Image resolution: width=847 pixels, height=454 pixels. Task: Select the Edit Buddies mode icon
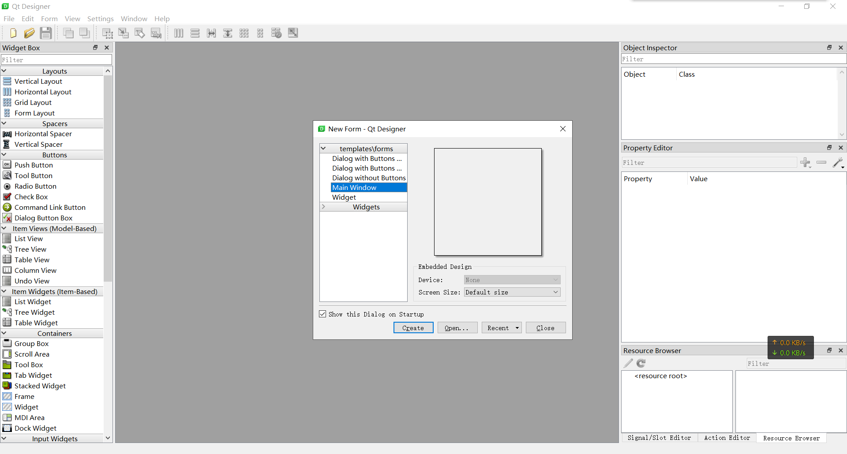(x=140, y=33)
